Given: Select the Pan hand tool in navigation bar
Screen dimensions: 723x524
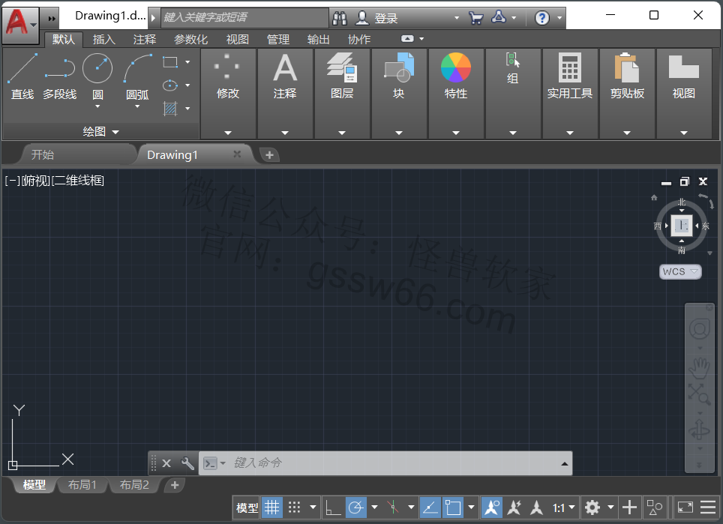Looking at the screenshot, I should (x=700, y=367).
